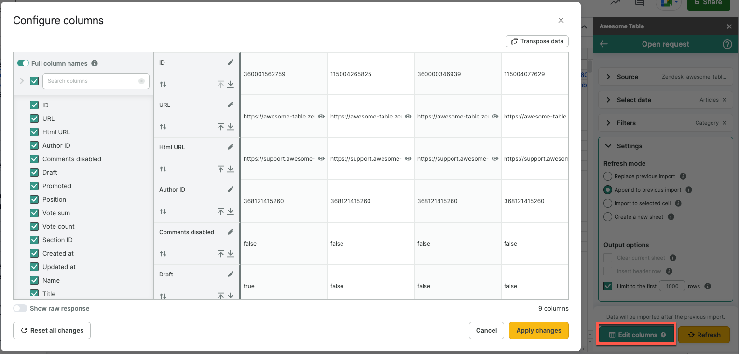Click Reset all changes
Image resolution: width=739 pixels, height=354 pixels.
(x=52, y=330)
